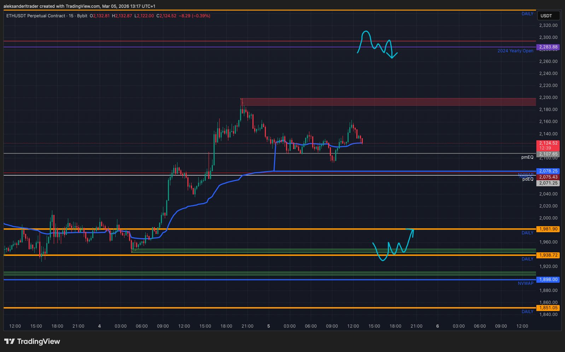The height and width of the screenshot is (352, 565).
Task: Select the red 2,124.52 current price tag
Action: [x=548, y=145]
